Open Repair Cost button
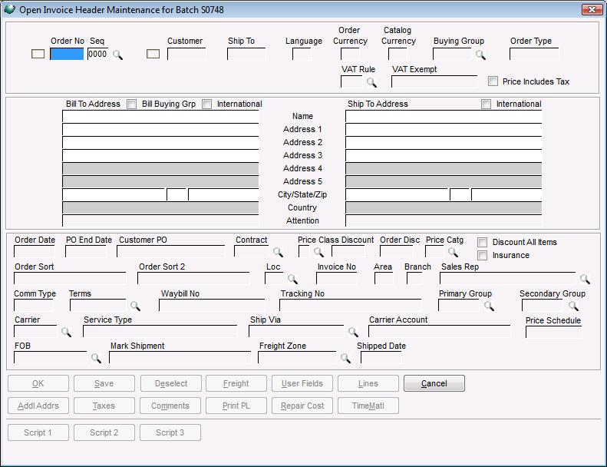 302,406
